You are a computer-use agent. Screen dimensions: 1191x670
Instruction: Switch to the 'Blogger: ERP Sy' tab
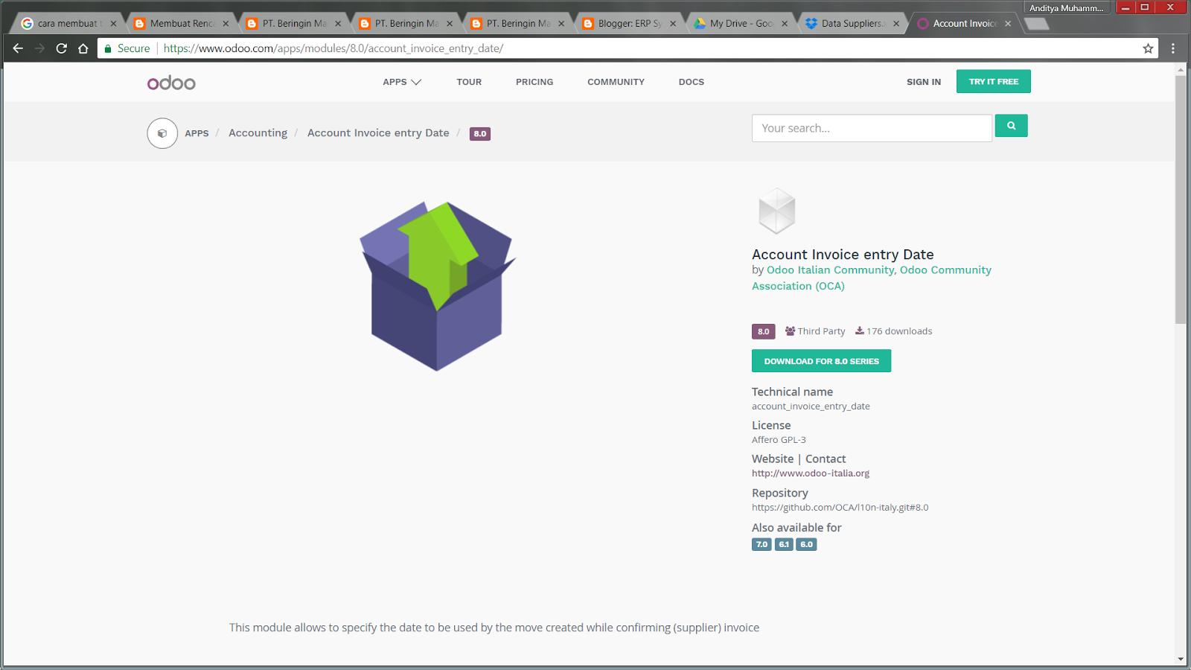628,24
